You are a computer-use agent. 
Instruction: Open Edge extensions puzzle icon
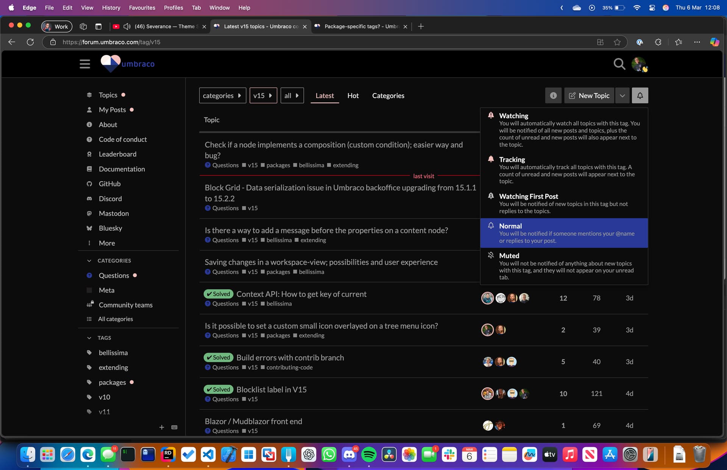[x=658, y=42]
